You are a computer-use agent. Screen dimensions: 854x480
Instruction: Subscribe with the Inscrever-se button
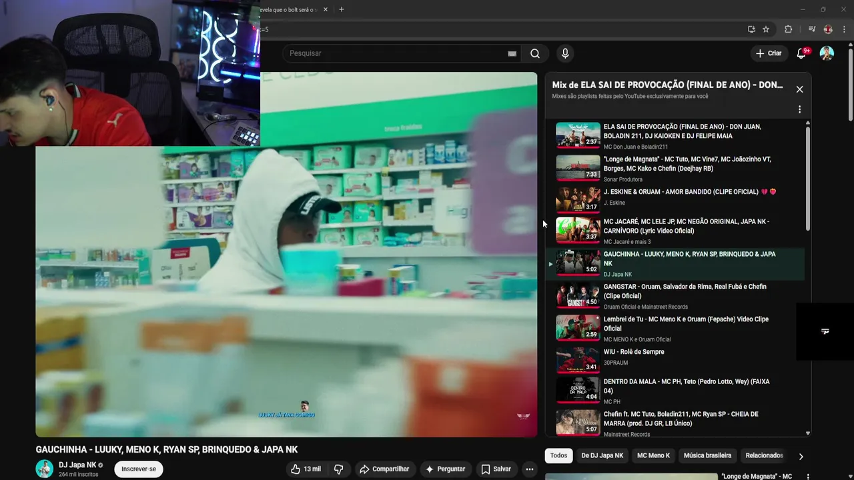click(x=139, y=469)
